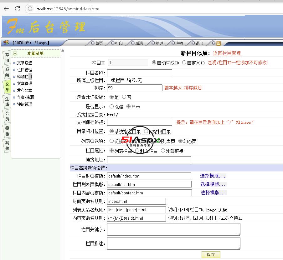This screenshot has height=260, width=283.
Task: Switch to the 系统 vertical tab
Action: click(x=7, y=72)
